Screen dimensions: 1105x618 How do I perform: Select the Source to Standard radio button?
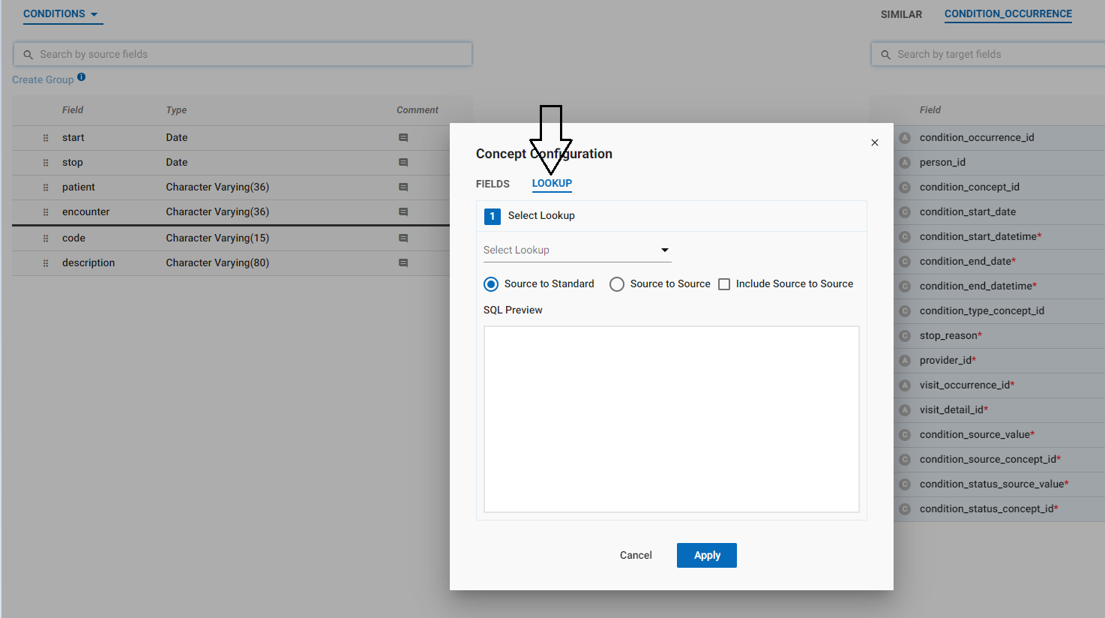(491, 284)
